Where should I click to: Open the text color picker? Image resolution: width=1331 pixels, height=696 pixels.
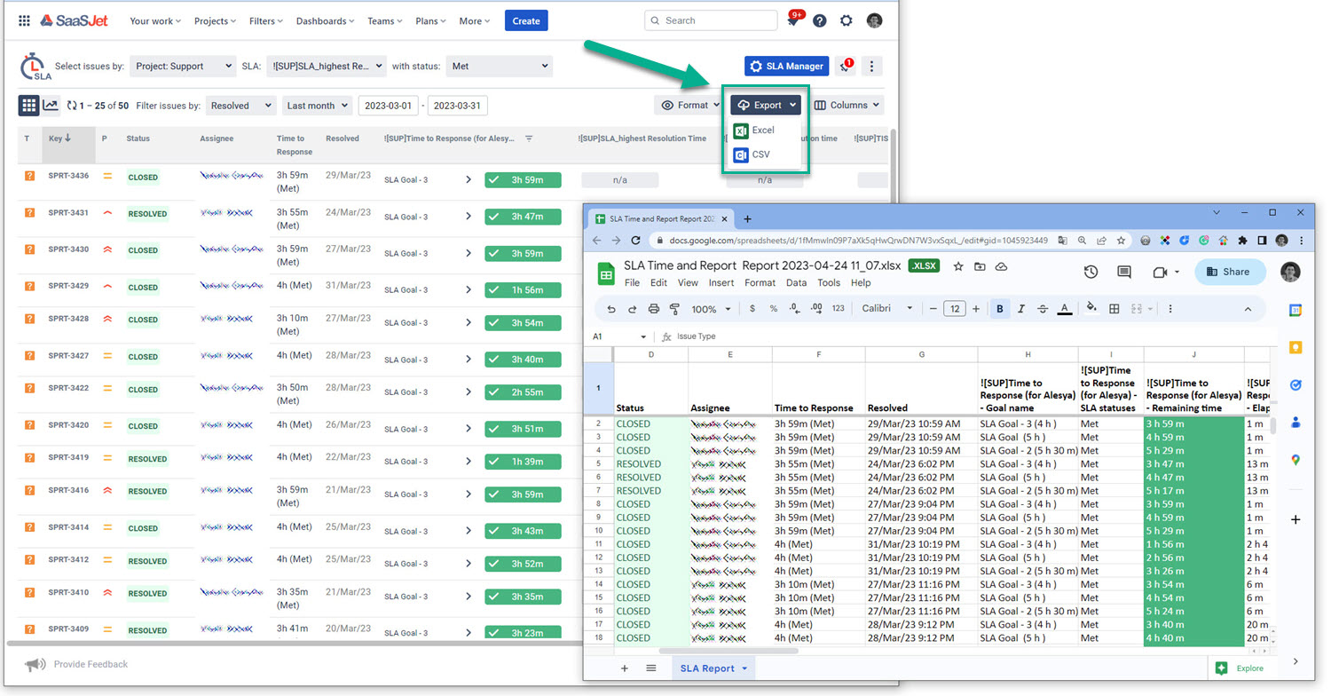[x=1064, y=308]
